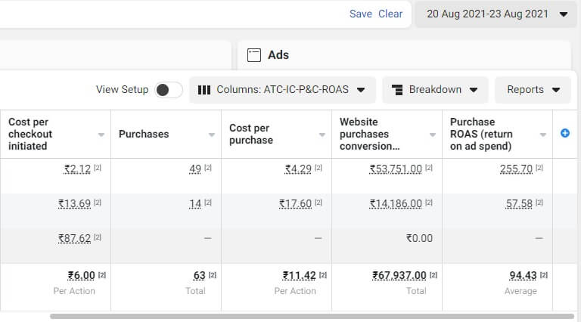Screen dimensions: 581x322
Task: Click the Clear link
Action: (x=390, y=14)
